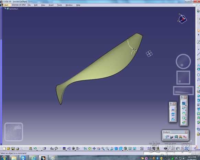This screenshot has width=200, height=160.
Task: Click top icon in short floating toolbar
Action: pyautogui.click(x=173, y=109)
